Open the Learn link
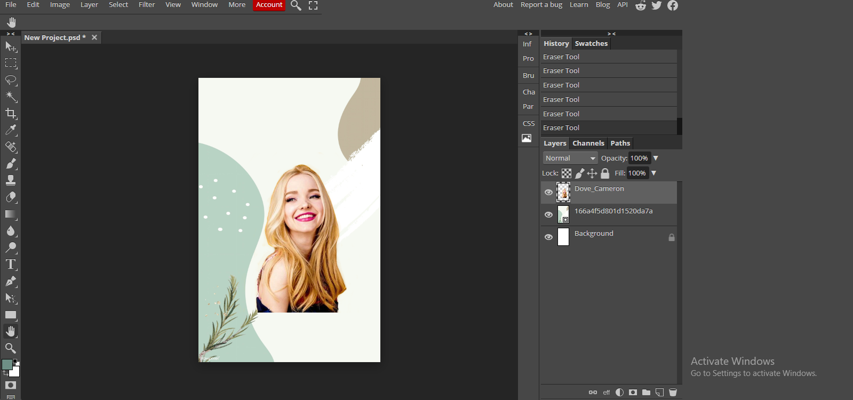The image size is (853, 400). coord(579,5)
